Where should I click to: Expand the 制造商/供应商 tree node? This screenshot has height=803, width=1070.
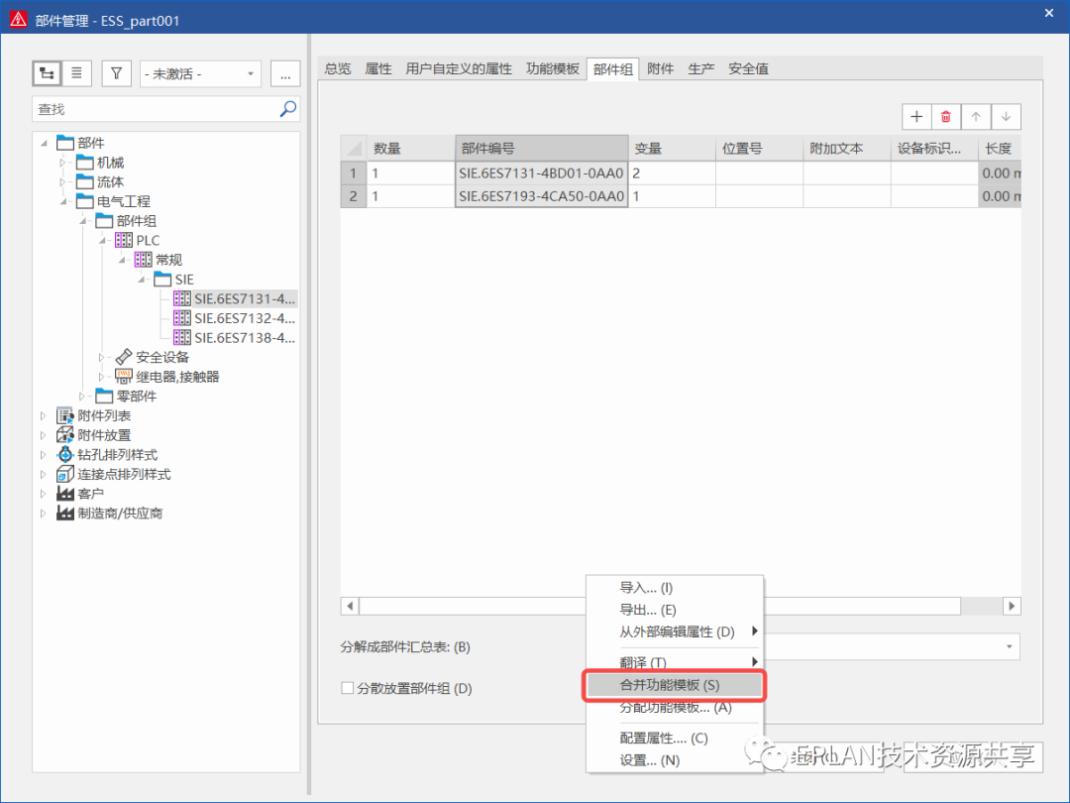tap(41, 513)
